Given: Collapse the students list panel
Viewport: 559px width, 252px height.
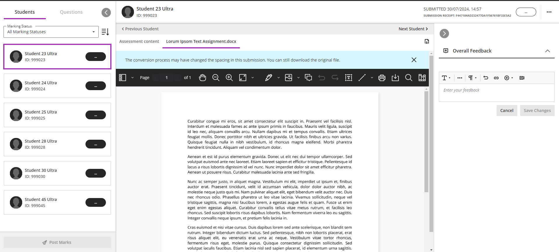Looking at the screenshot, I should (x=106, y=13).
